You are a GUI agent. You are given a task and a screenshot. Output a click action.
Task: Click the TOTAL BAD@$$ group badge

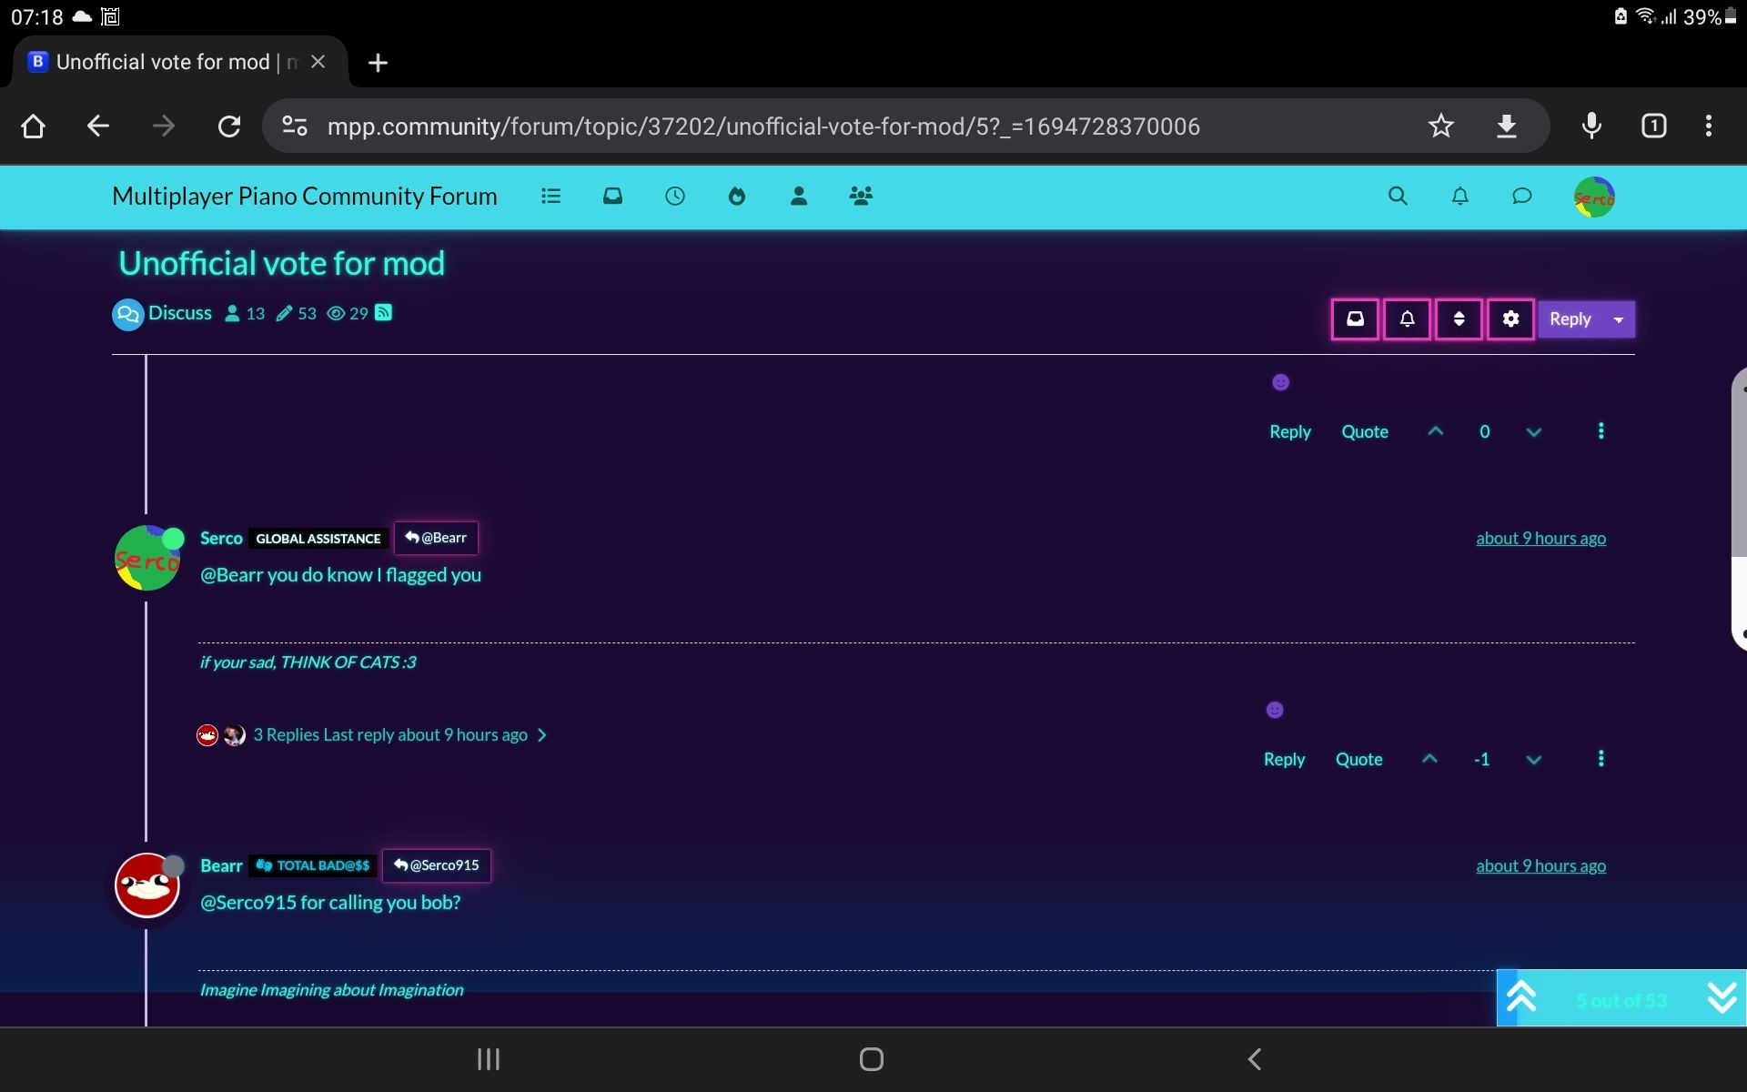(313, 865)
